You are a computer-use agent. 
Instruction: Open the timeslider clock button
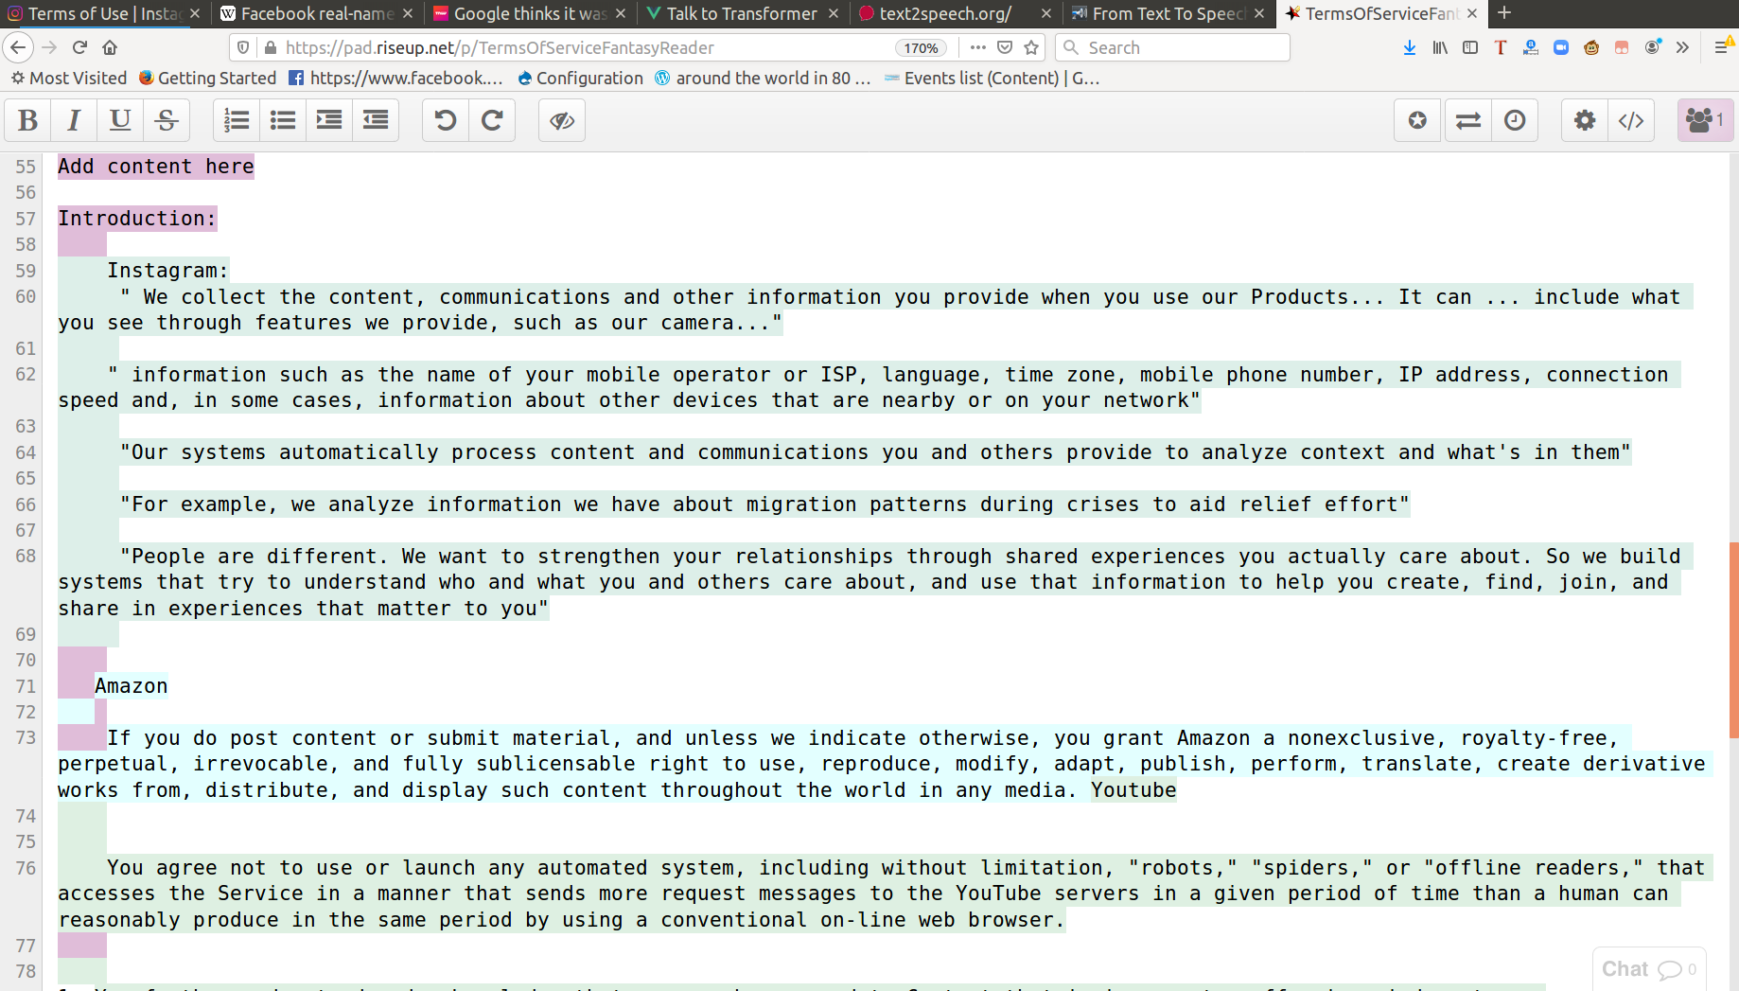tap(1515, 120)
